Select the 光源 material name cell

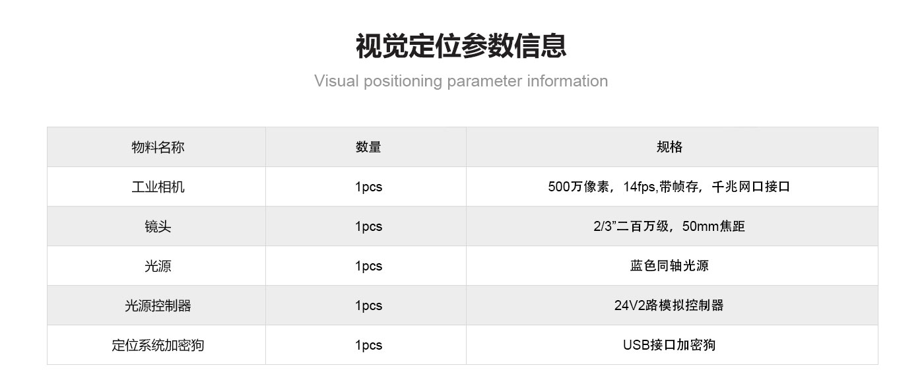point(158,266)
